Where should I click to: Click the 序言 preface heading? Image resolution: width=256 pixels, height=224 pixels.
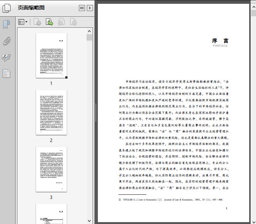[220, 41]
